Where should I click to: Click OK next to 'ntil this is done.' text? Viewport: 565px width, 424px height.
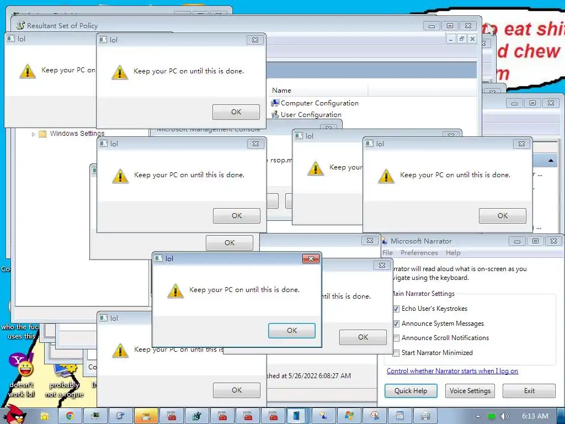tap(363, 337)
